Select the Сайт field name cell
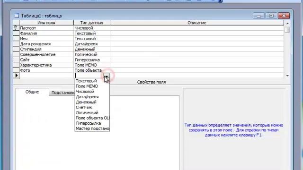Screen dimensions: 303x170 [x=46, y=60]
